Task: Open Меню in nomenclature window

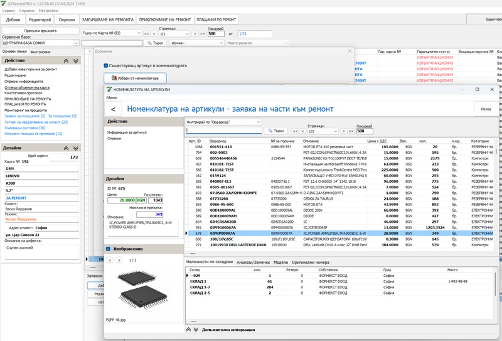Action: 112,97
